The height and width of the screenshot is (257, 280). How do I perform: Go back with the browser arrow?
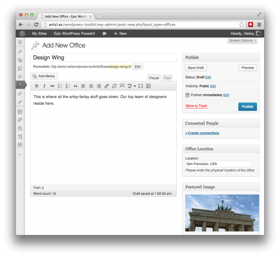(21, 25)
